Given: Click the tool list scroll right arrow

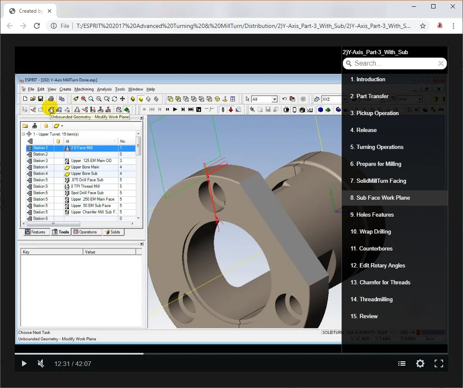Looking at the screenshot, I should click(x=132, y=223).
